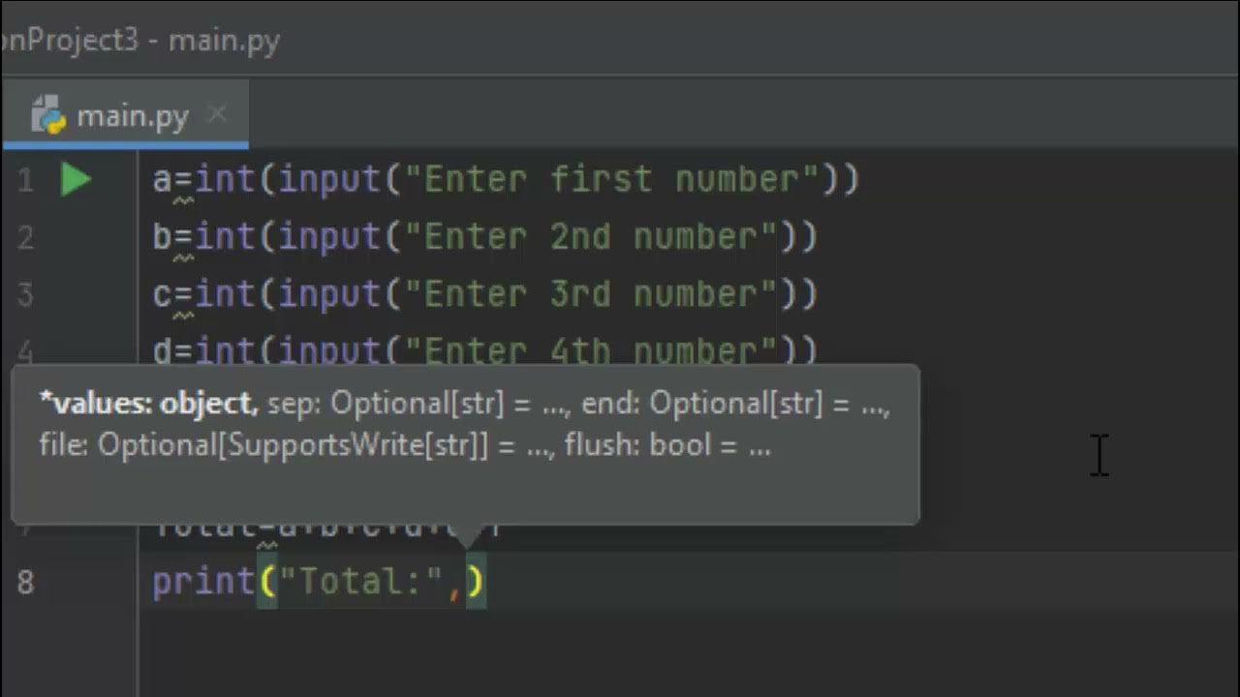1240x697 pixels.
Task: Select line number 2 in gutter
Action: point(25,237)
